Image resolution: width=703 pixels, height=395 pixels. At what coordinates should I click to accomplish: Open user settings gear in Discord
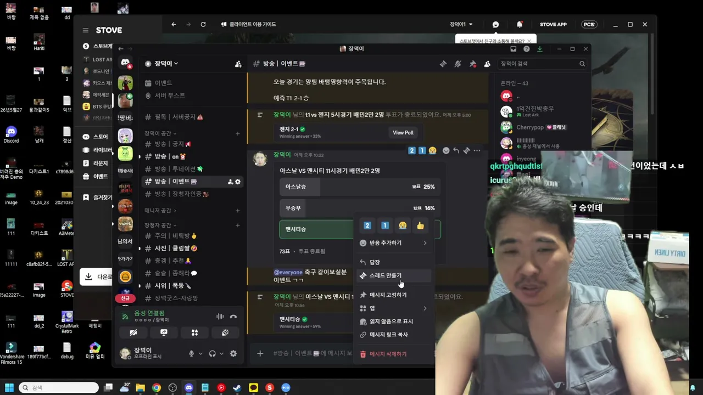[233, 354]
